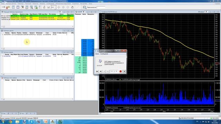
Task: Click the instrument search magnifier icon
Action: coord(85,7)
